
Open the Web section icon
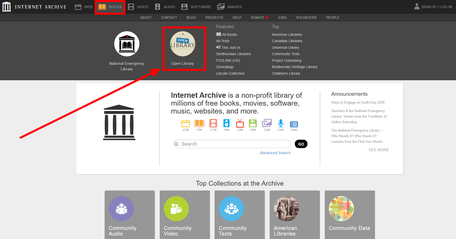[78, 7]
